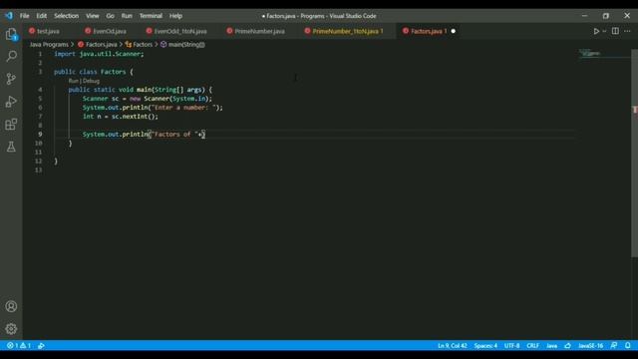Click line number 4 in the gutter
The image size is (638, 359).
click(x=40, y=90)
